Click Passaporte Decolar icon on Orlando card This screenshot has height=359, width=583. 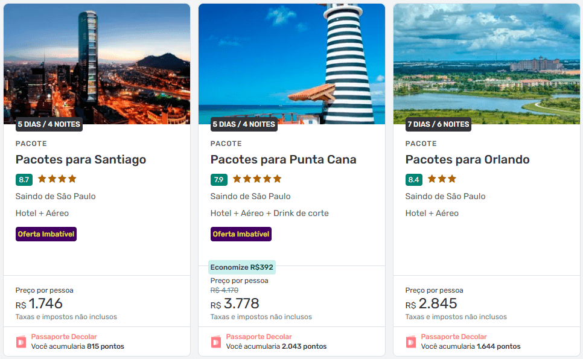click(411, 342)
